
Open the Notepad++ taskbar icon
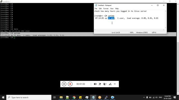click(67, 97)
